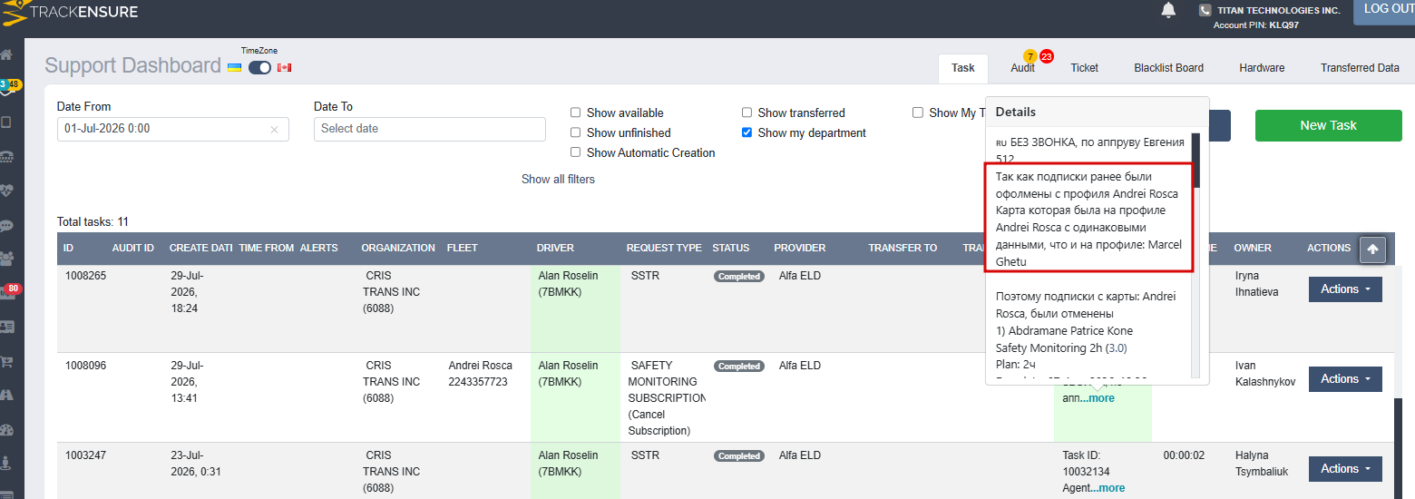Open the users group icon in sidebar
The image size is (1415, 499).
6,259
